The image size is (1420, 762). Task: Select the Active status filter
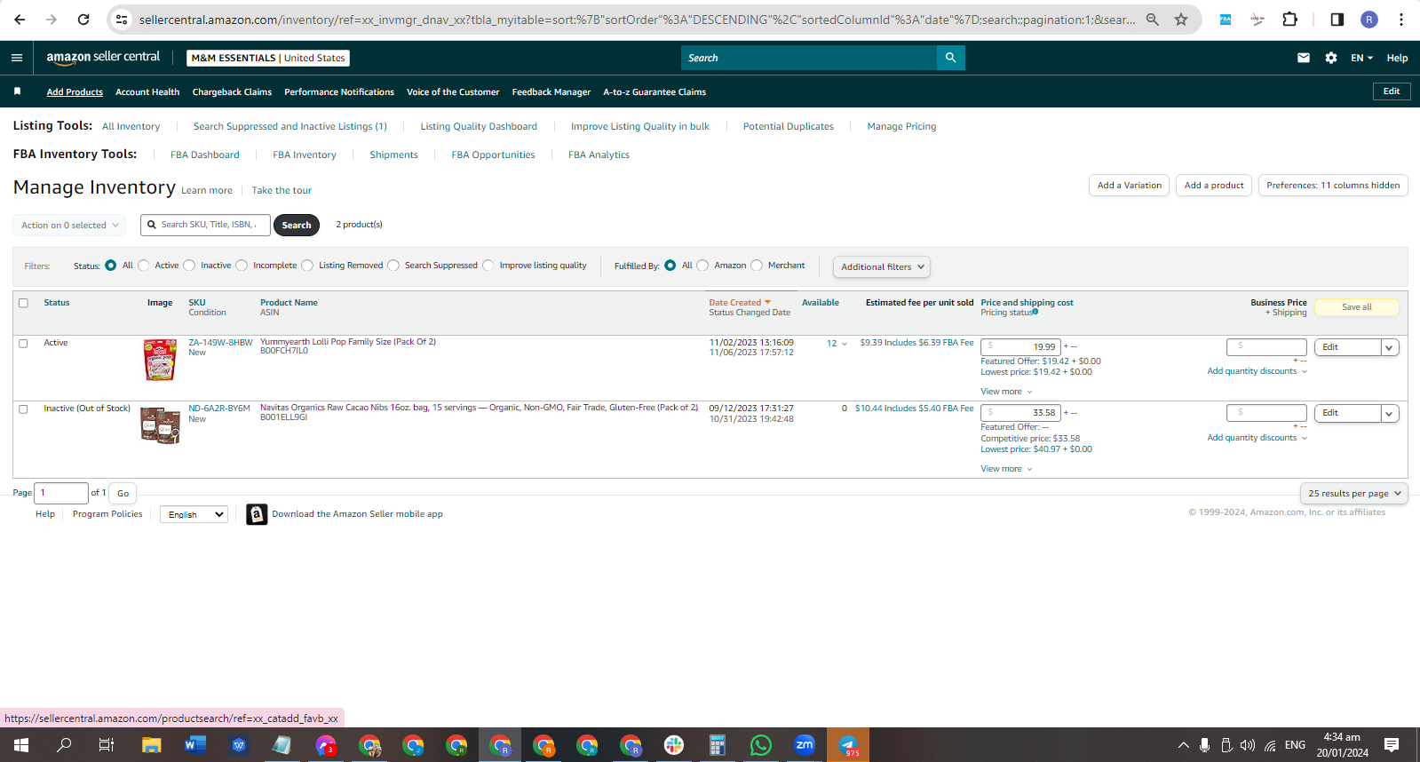143,266
